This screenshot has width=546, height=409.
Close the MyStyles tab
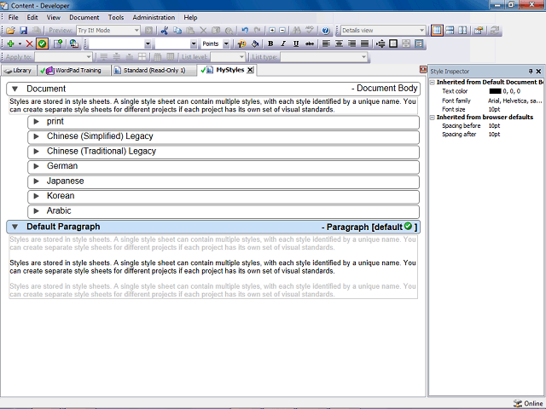(x=250, y=70)
